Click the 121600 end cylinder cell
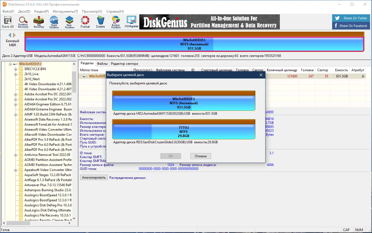This screenshot has height=233, width=372. [x=292, y=76]
